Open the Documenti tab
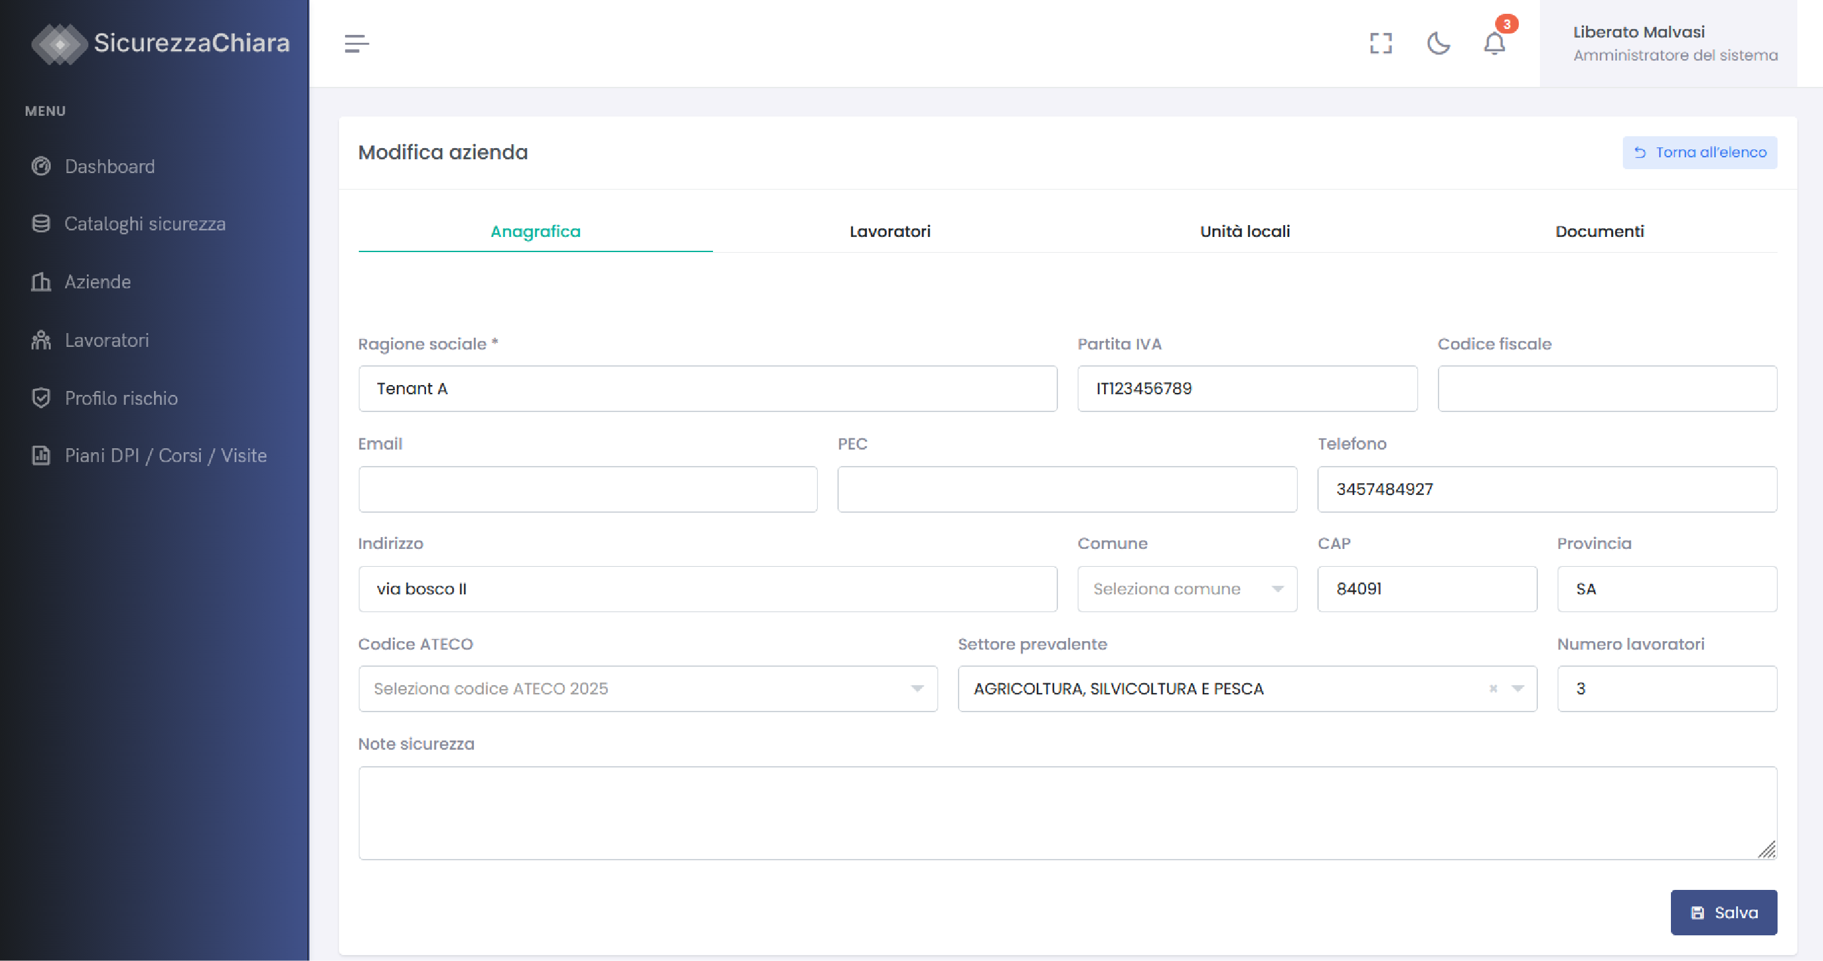The width and height of the screenshot is (1823, 961). tap(1598, 232)
